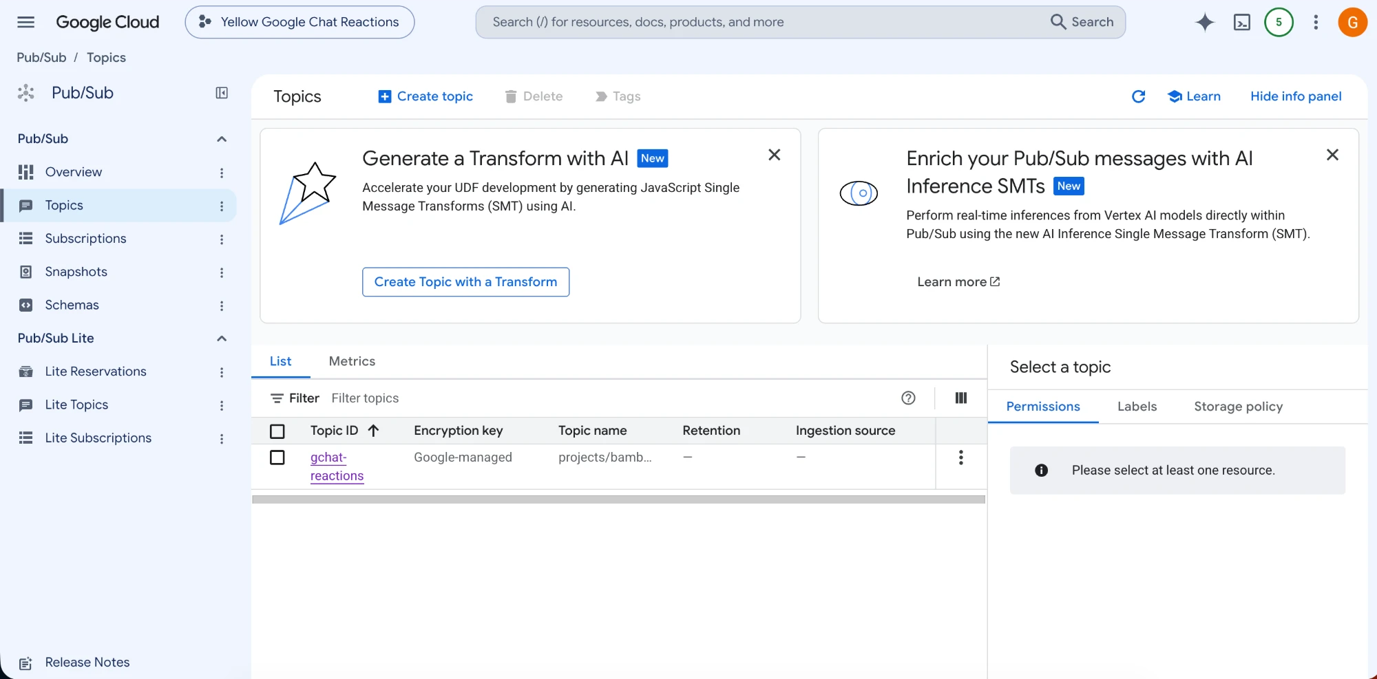Click Create topic button
This screenshot has width=1377, height=679.
(x=425, y=96)
